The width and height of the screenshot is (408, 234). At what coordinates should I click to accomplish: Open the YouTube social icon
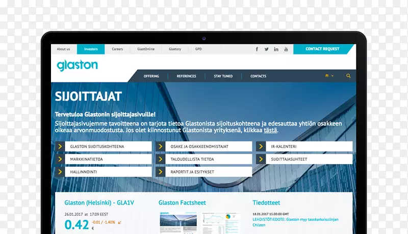pos(286,49)
